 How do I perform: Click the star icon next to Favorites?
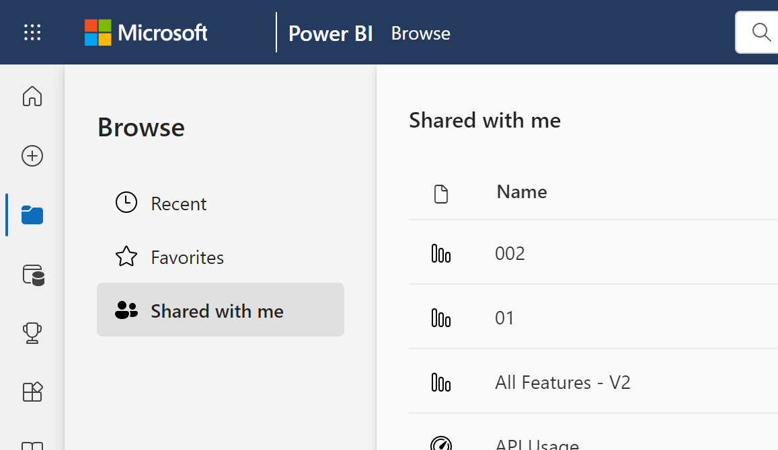click(x=126, y=256)
